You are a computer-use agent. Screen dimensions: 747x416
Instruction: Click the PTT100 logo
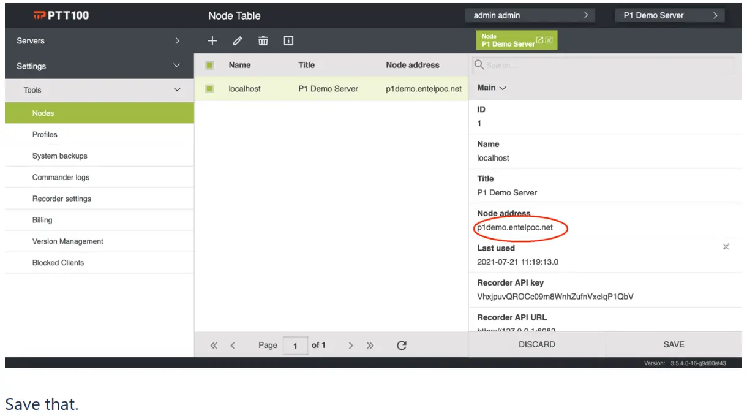61,15
